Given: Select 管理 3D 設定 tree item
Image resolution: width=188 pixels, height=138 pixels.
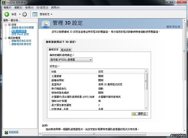Looking at the screenshot, I should coord(19,31).
